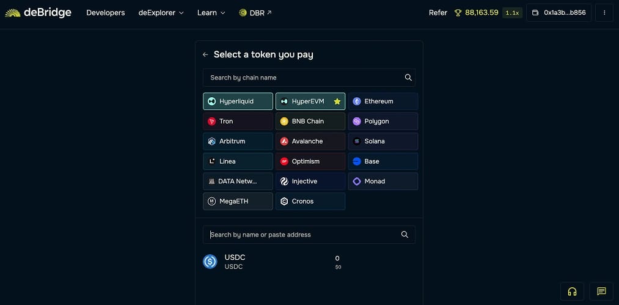Select the Base chain

click(x=383, y=161)
